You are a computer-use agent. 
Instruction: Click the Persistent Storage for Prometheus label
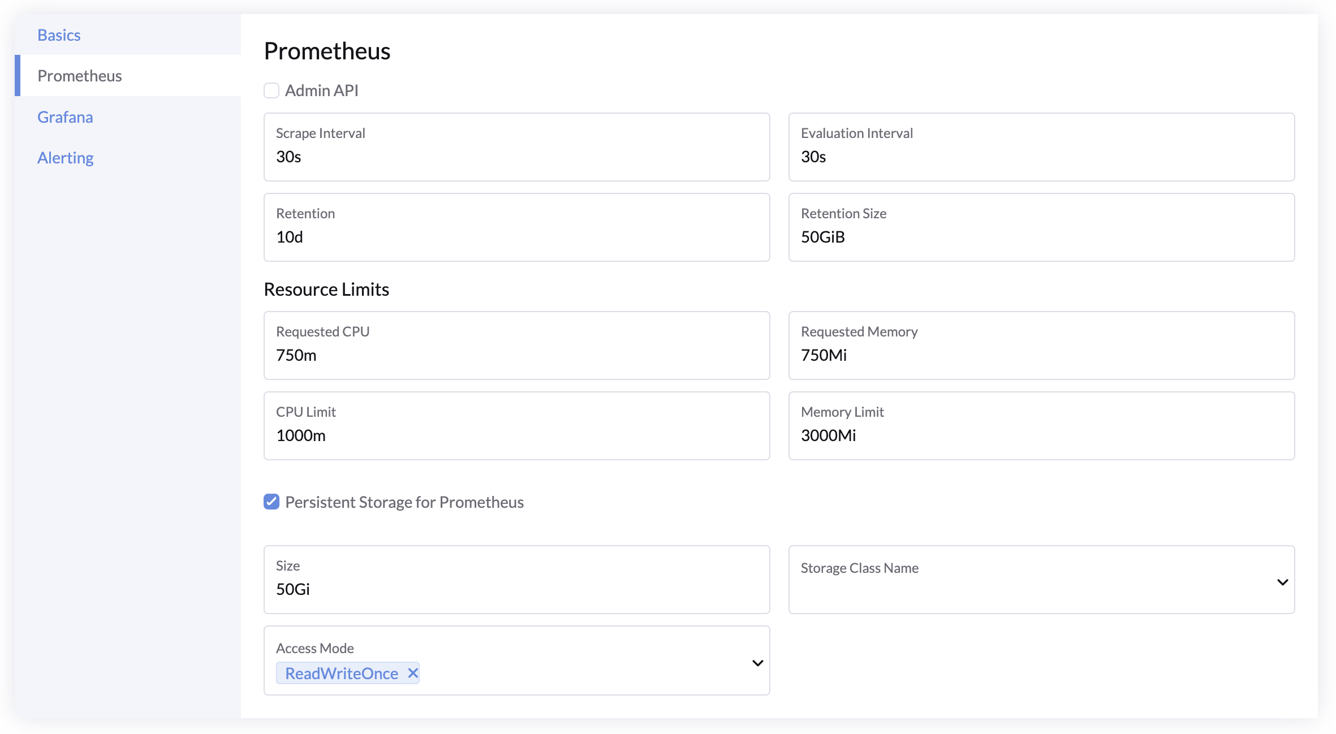tap(404, 502)
